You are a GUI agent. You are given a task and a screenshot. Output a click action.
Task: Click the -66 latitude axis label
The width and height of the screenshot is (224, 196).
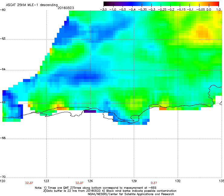[3, 102]
